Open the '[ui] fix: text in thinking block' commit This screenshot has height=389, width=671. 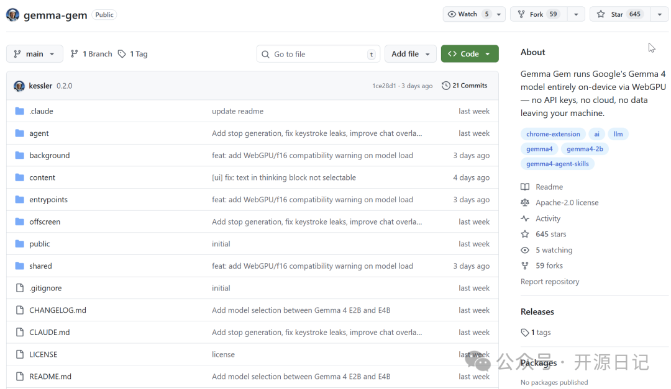click(x=284, y=177)
